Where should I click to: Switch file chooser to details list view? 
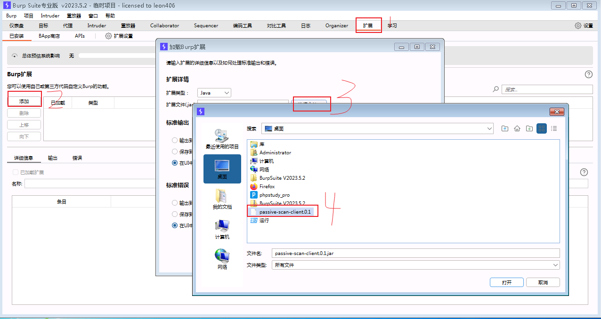[x=554, y=128]
